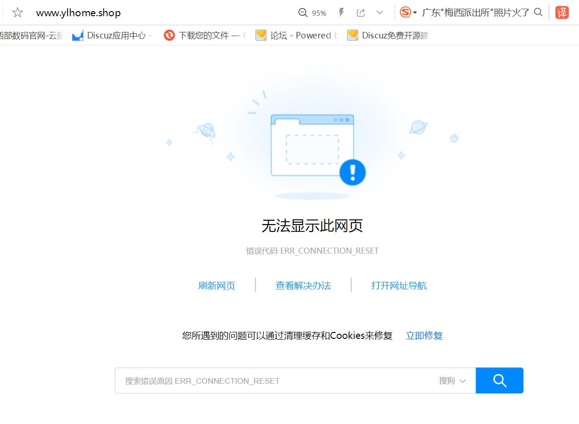Click the error search input field
Screen dimensions: 579x424
coord(273,381)
